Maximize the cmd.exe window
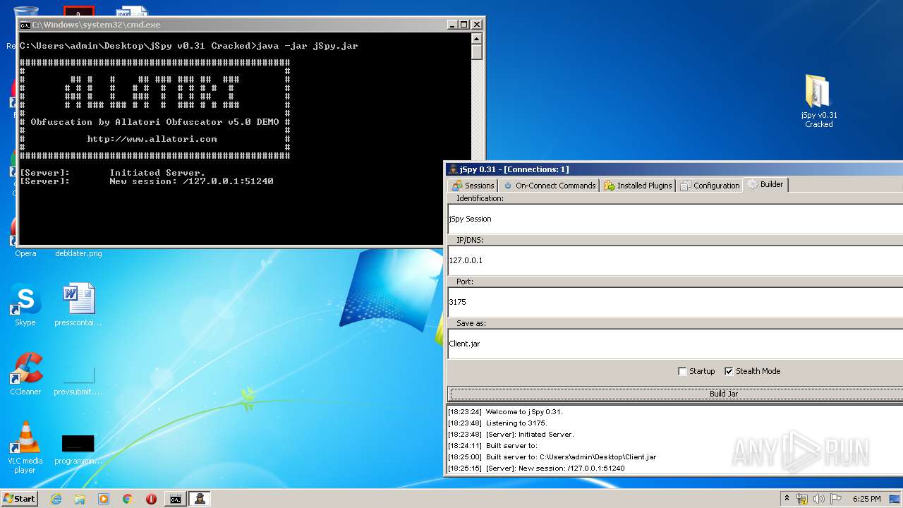This screenshot has height=508, width=903. [x=464, y=25]
